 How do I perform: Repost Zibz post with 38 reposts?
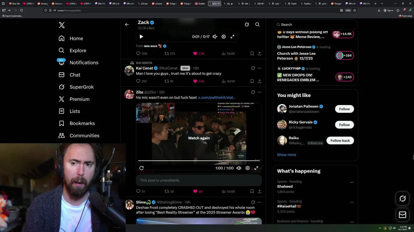pyautogui.click(x=169, y=191)
